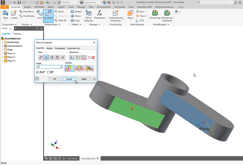
Task: Expand the Origin folder in model tree
Action: click(2, 49)
